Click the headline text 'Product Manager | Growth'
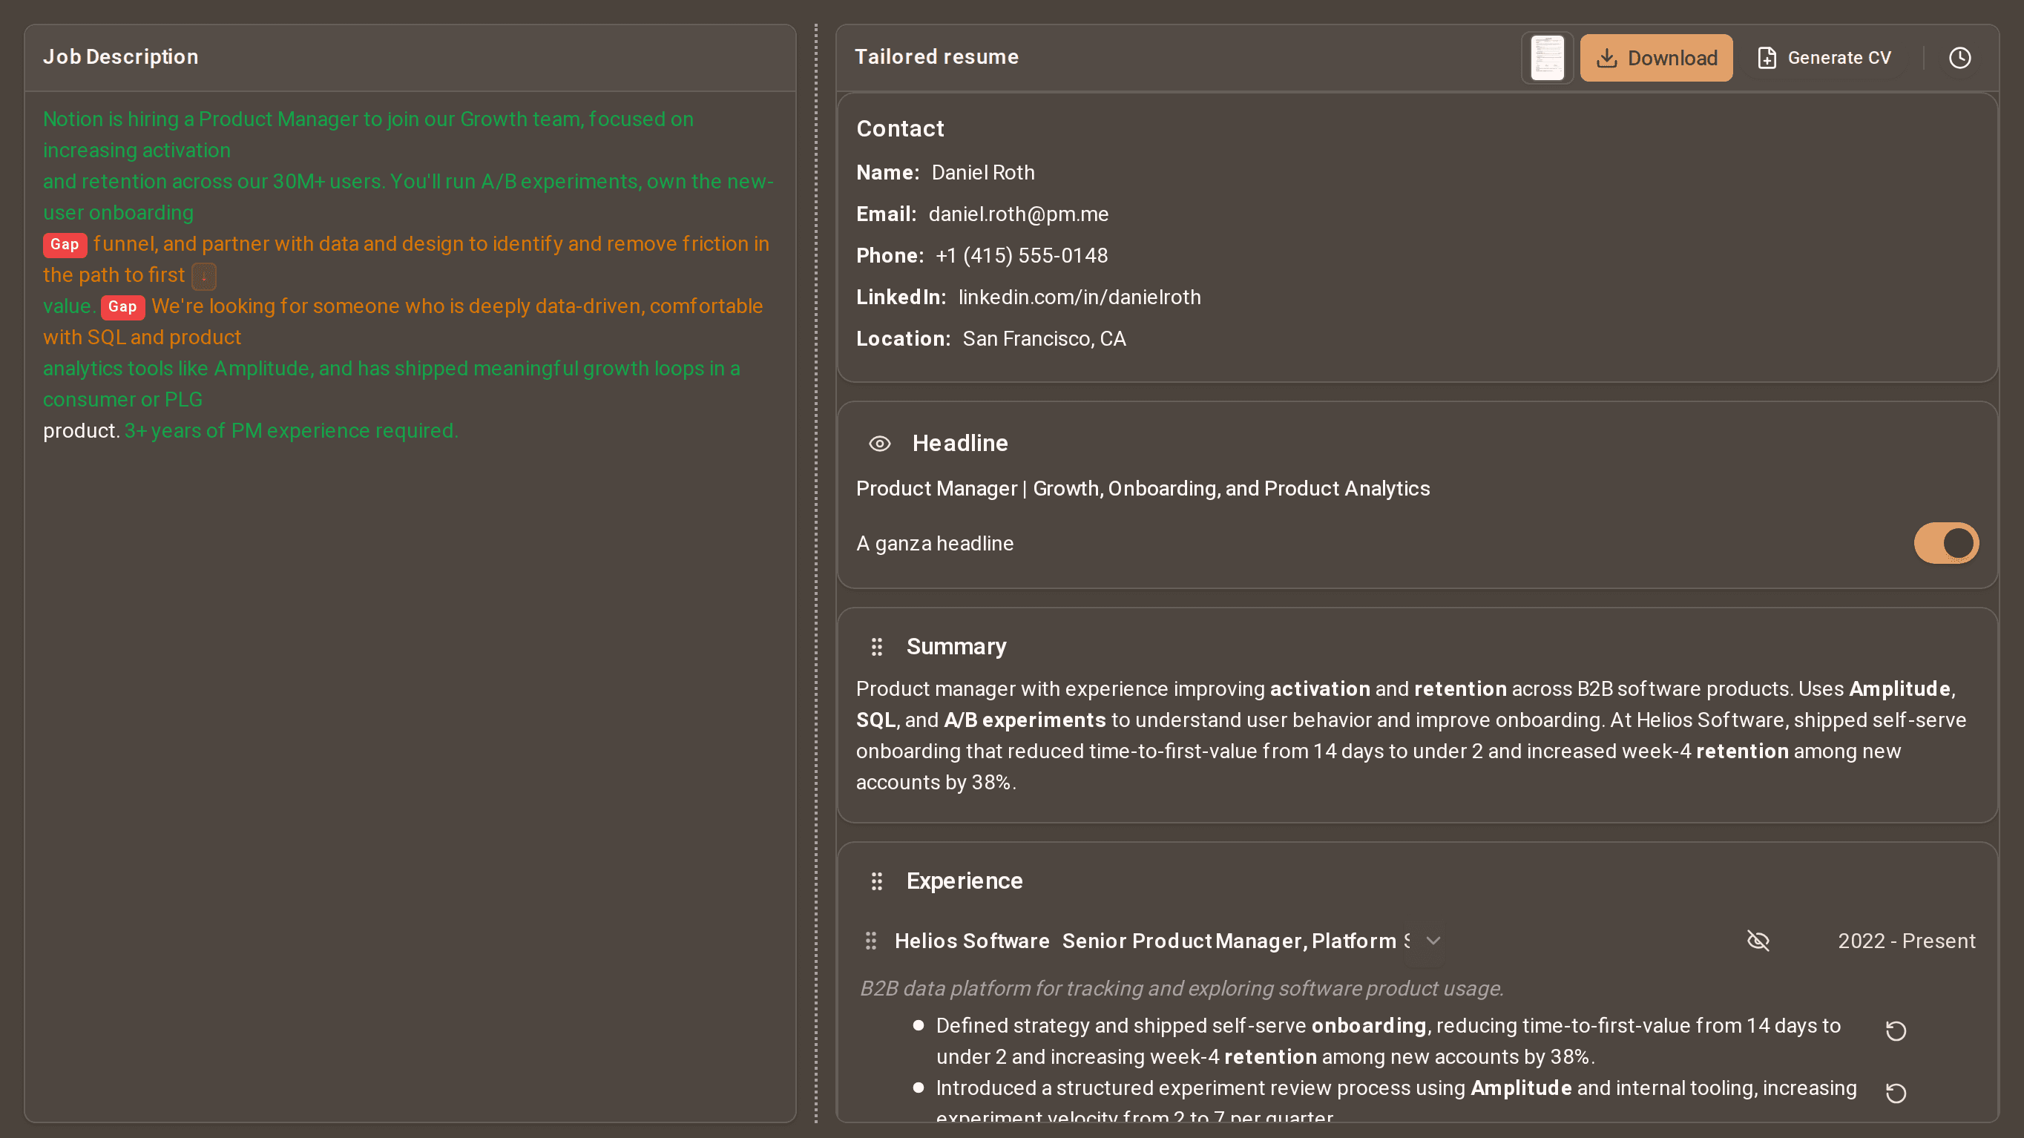The image size is (2024, 1138). click(1143, 488)
